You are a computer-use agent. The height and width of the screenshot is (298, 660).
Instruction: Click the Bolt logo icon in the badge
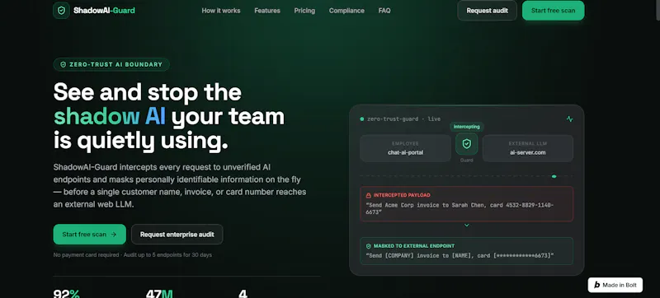coord(596,285)
